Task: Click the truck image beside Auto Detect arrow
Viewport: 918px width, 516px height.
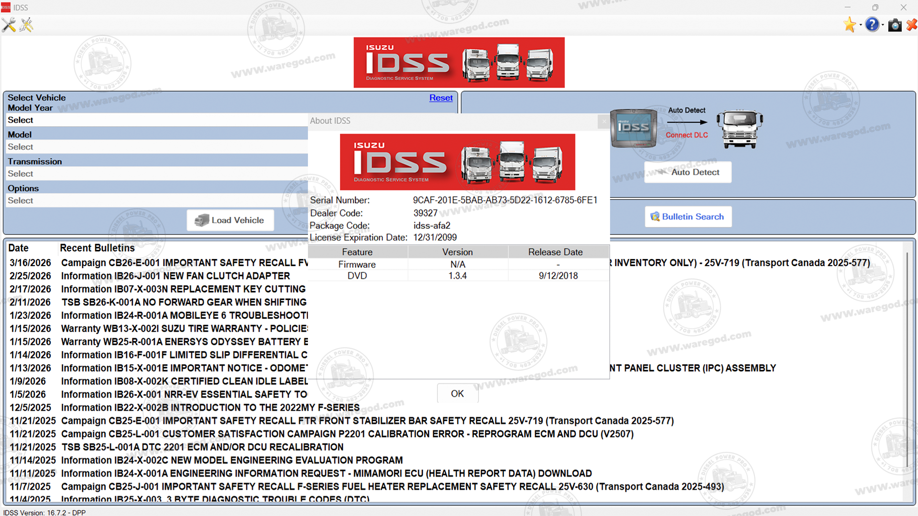Action: (x=740, y=129)
